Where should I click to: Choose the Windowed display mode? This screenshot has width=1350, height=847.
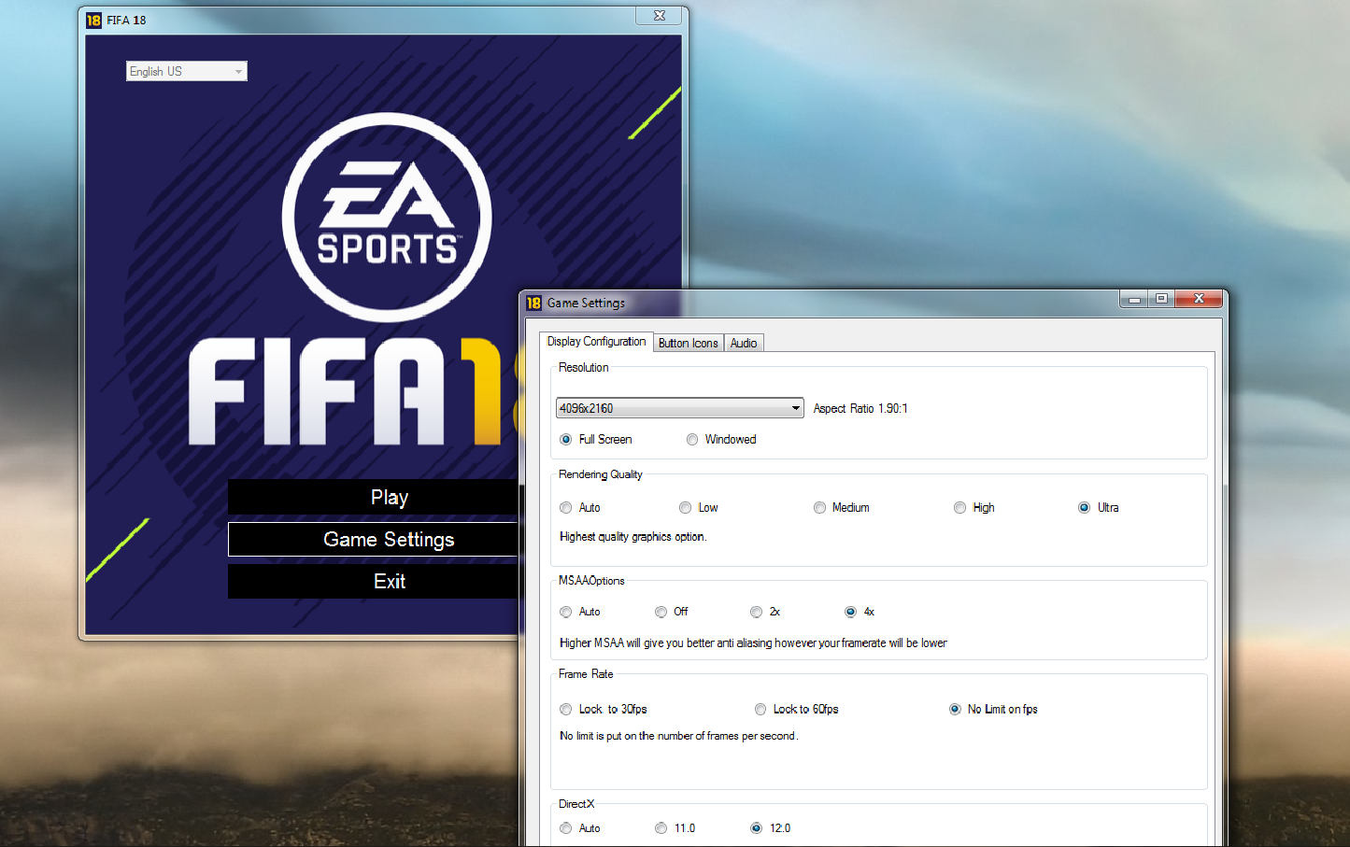(692, 440)
